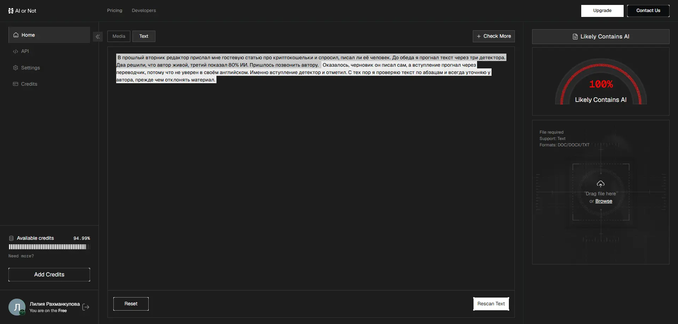678x324 pixels.
Task: Open Home in the sidebar
Action: [x=49, y=35]
